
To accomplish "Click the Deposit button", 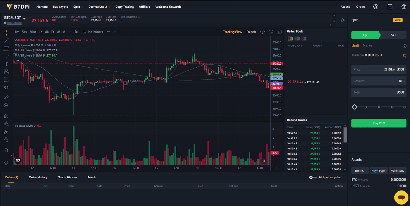I will [360, 171].
